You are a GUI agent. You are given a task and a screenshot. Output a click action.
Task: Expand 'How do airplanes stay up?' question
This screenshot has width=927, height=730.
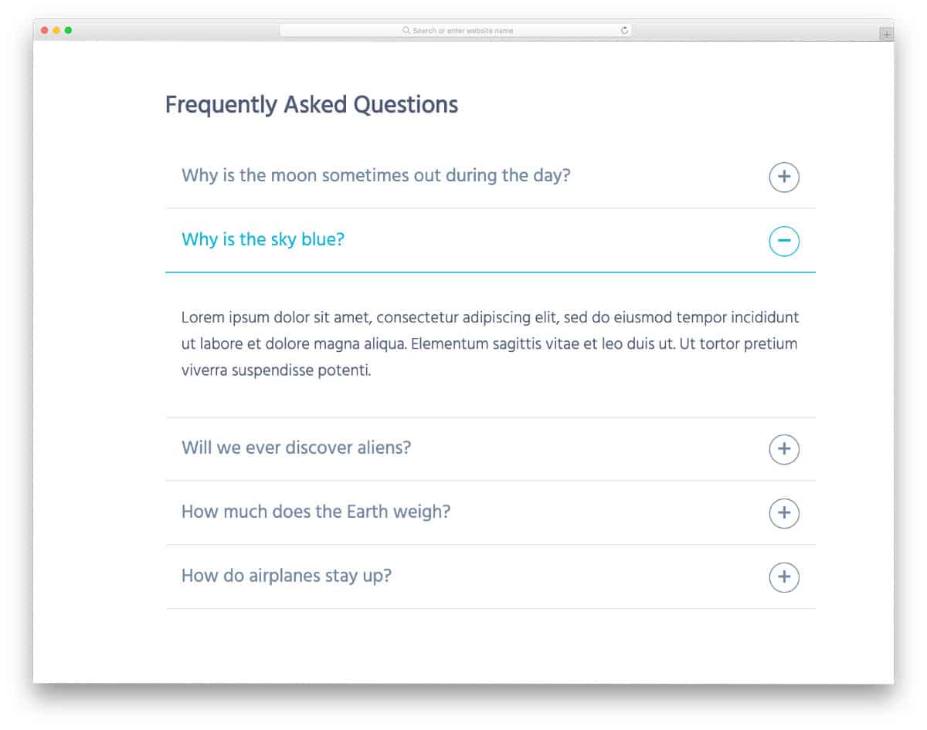click(x=286, y=576)
